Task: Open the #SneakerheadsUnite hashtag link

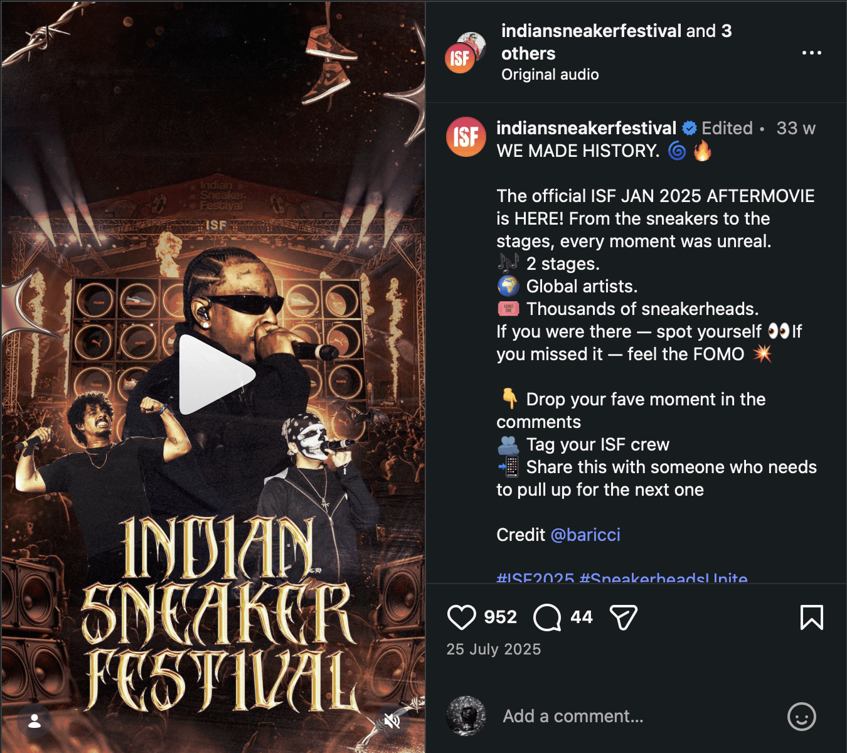Action: pyautogui.click(x=664, y=577)
